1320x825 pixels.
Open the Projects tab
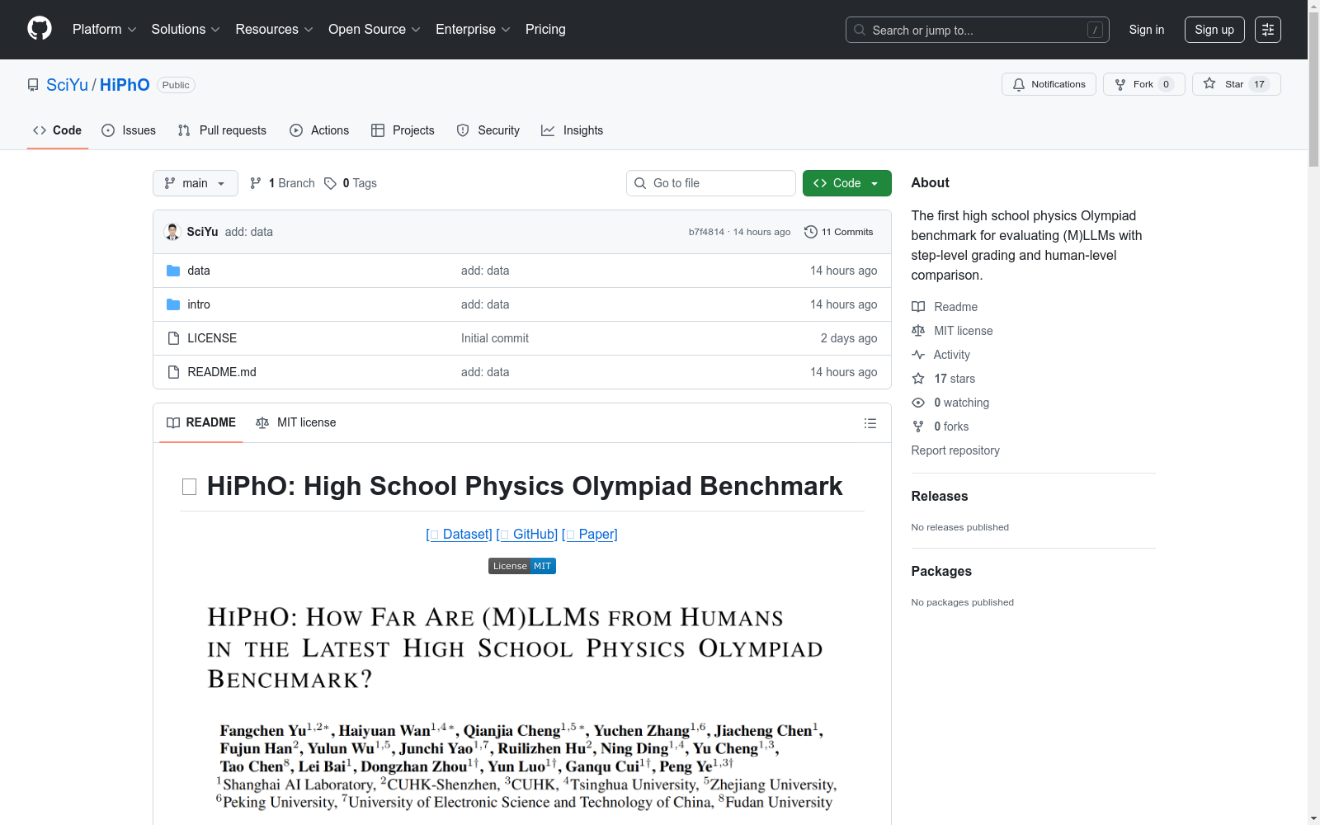click(403, 130)
